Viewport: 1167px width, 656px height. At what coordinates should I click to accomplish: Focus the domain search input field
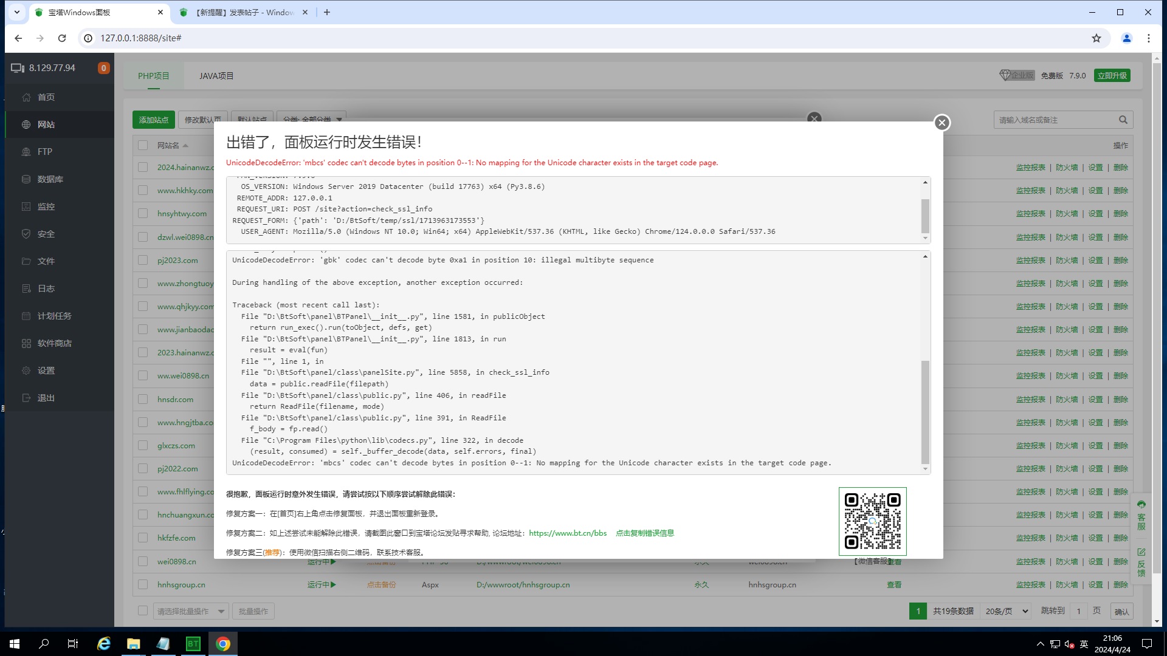click(1056, 120)
